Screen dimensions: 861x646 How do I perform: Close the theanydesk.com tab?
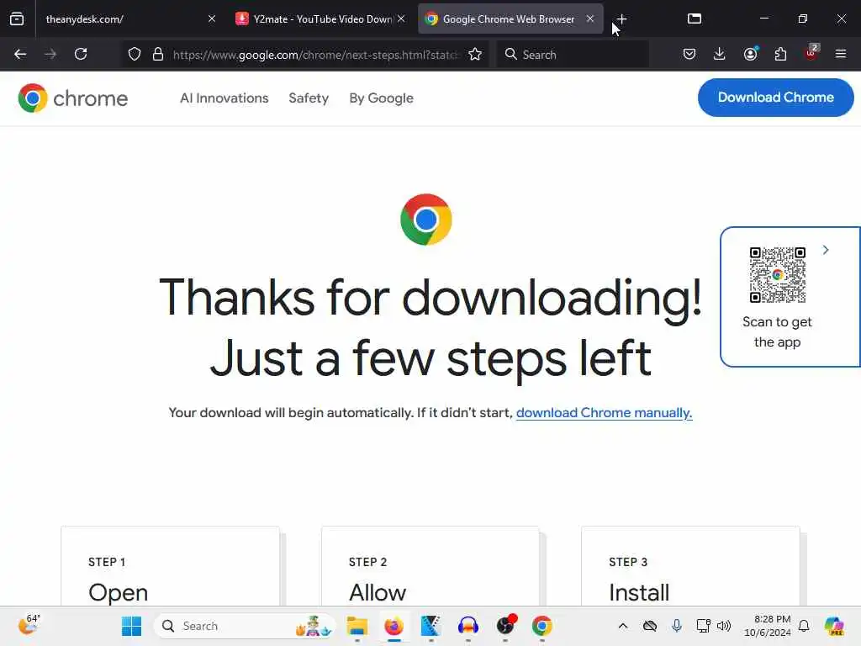coord(212,19)
